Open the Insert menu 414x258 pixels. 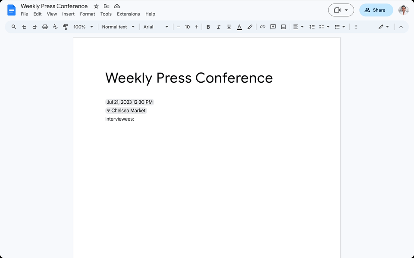click(68, 14)
